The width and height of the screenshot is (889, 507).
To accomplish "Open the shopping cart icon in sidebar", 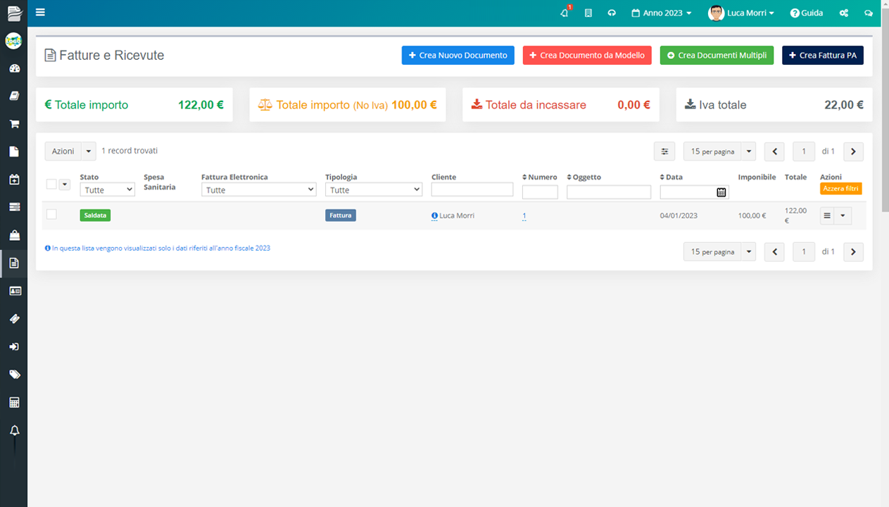I will pyautogui.click(x=14, y=124).
